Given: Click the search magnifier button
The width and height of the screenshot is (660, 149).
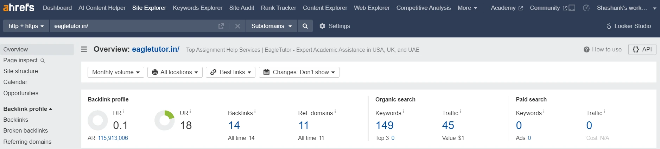Looking at the screenshot, I should [305, 26].
